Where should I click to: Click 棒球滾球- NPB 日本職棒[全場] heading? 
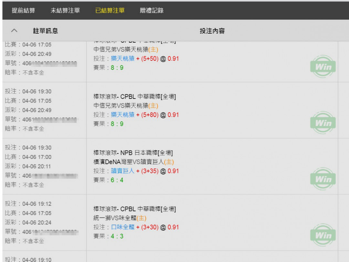click(133, 153)
